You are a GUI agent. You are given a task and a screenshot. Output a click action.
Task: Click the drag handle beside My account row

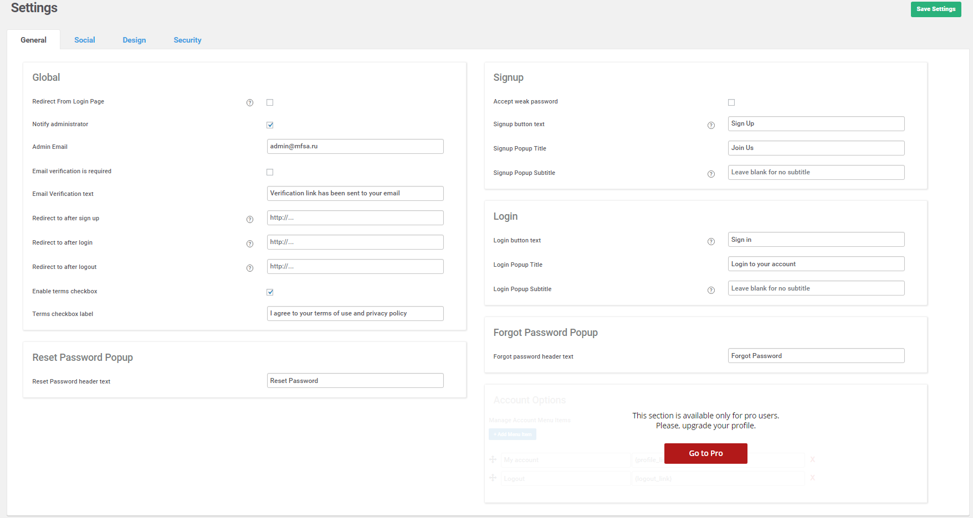coord(493,459)
